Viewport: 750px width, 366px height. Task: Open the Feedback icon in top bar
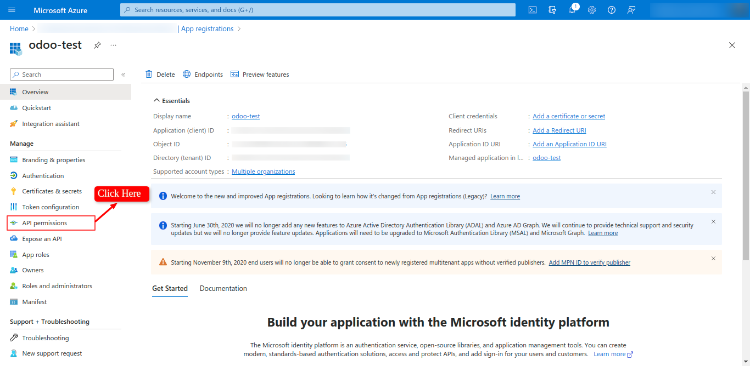[631, 10]
